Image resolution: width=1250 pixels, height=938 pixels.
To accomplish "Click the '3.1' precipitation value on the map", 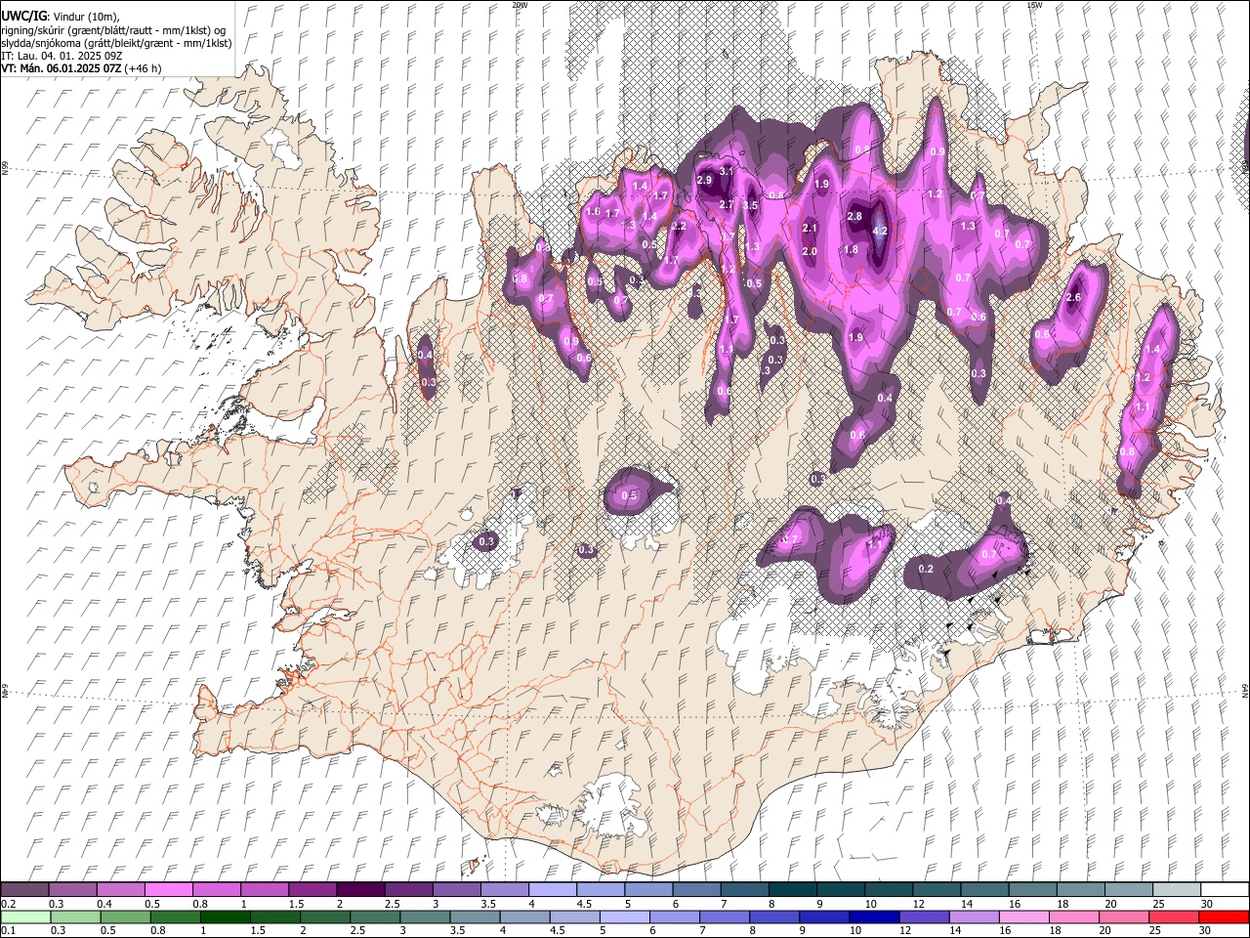I will coord(726,171).
